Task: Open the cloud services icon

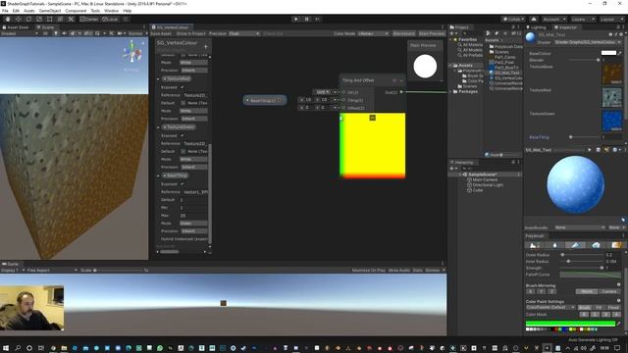Action: tap(534, 19)
